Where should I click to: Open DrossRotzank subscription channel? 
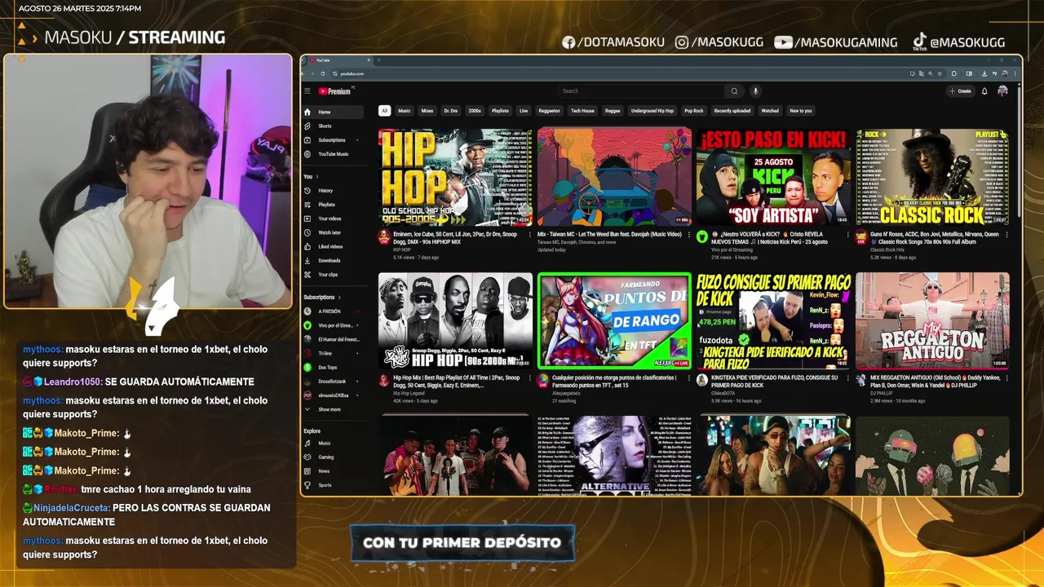tap(333, 381)
